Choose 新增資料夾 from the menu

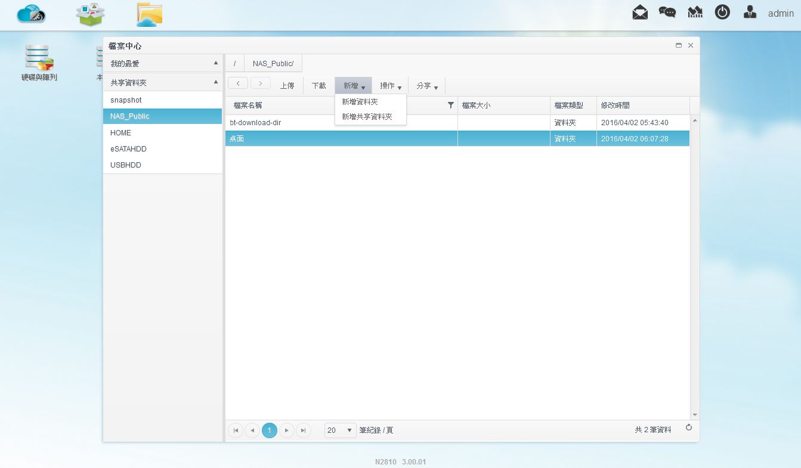370,102
